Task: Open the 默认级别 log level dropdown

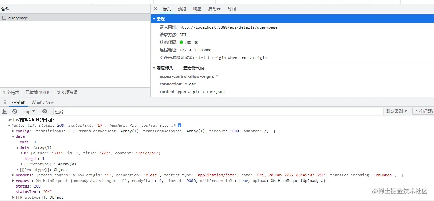Action: pyautogui.click(x=396, y=111)
